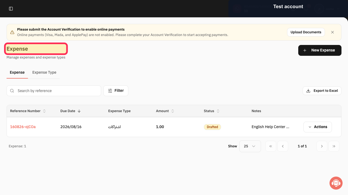The image size is (348, 195).
Task: Toggle the sidebar panel icon
Action: 11,9
